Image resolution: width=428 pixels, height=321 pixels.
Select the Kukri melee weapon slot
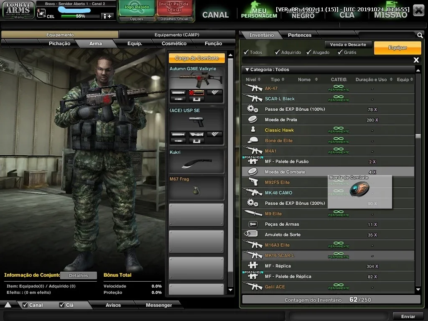[196, 161]
